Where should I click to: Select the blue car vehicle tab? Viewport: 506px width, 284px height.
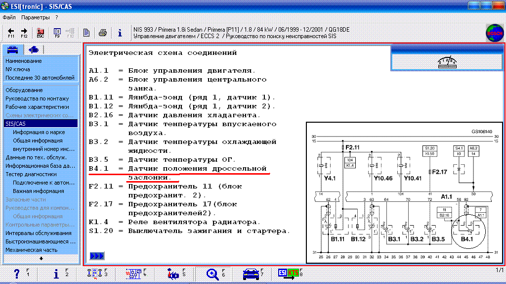(x=12, y=49)
